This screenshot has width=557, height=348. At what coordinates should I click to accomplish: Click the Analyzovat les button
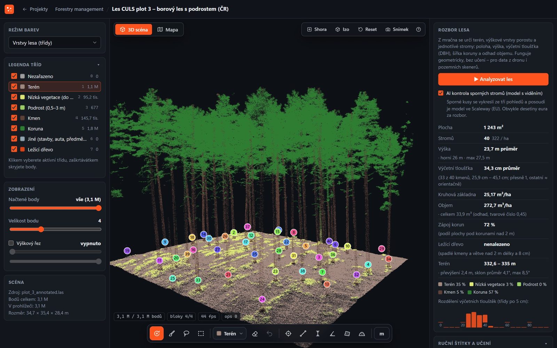click(x=493, y=79)
